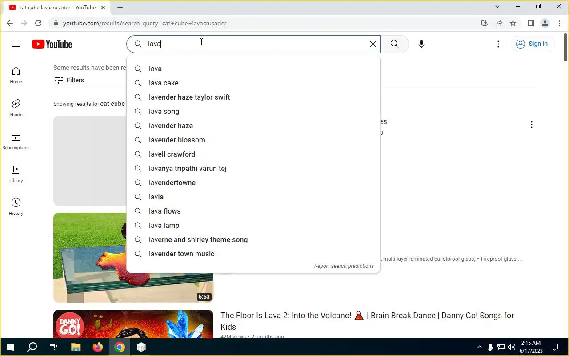Open Chrome's three-dot menu

tap(559, 23)
